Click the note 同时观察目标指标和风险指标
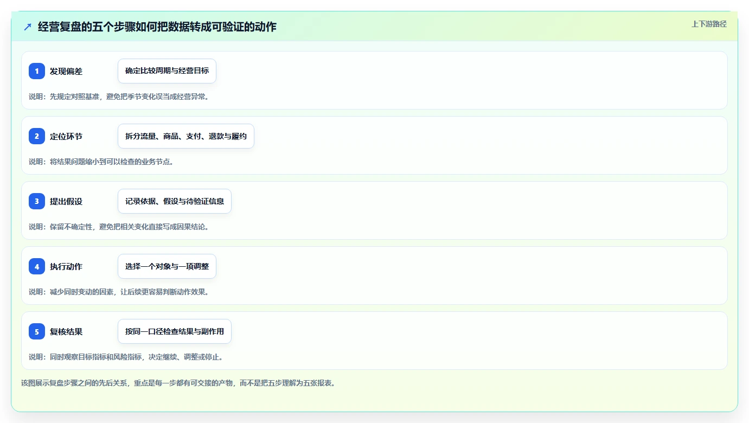This screenshot has height=423, width=749. [96, 357]
